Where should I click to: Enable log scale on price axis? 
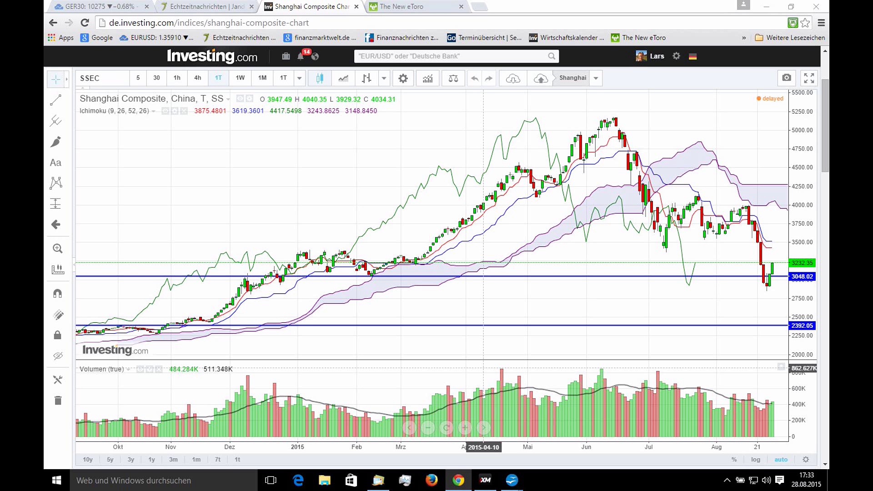coord(755,460)
